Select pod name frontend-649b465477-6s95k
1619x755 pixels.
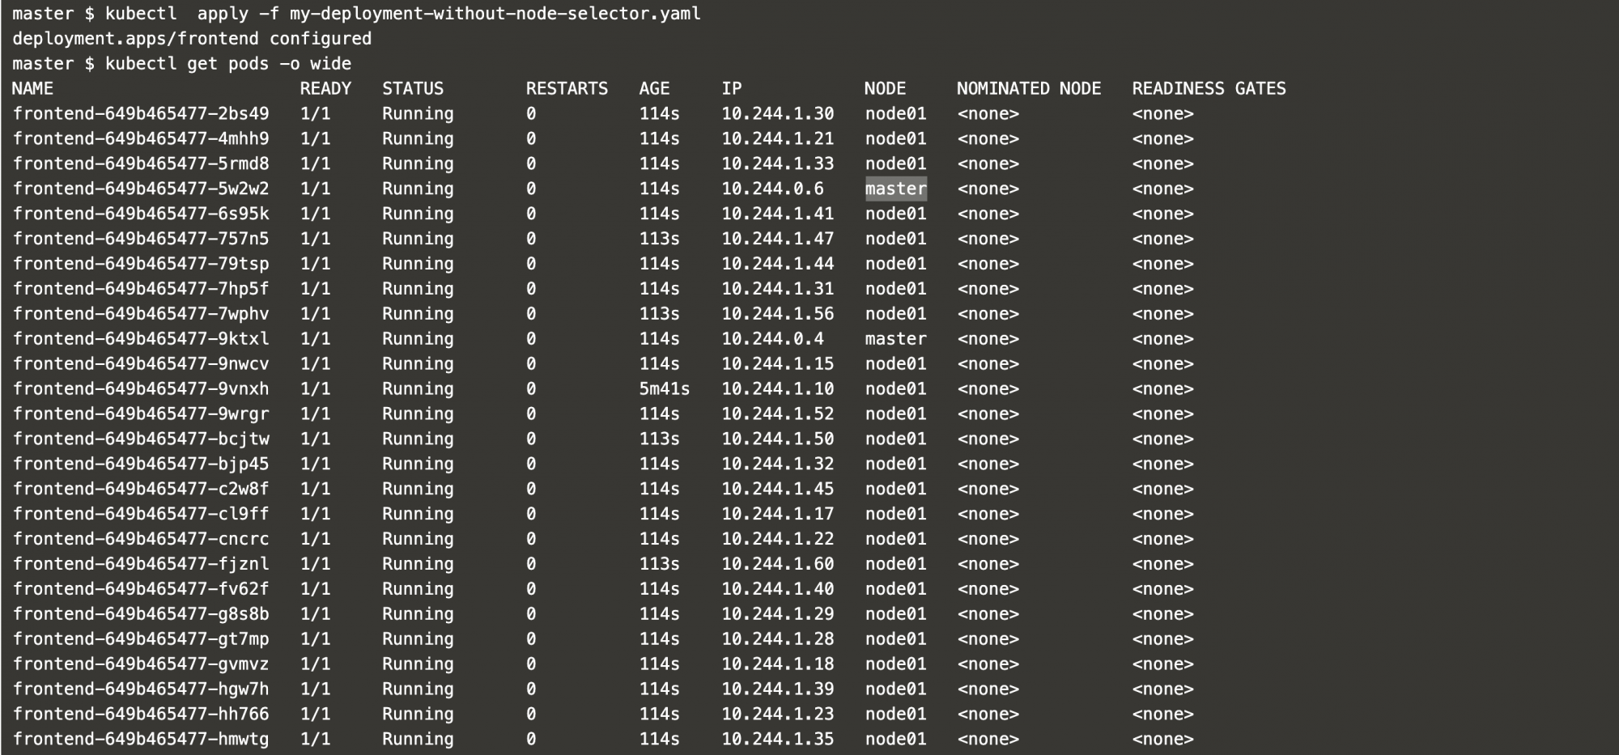[141, 214]
